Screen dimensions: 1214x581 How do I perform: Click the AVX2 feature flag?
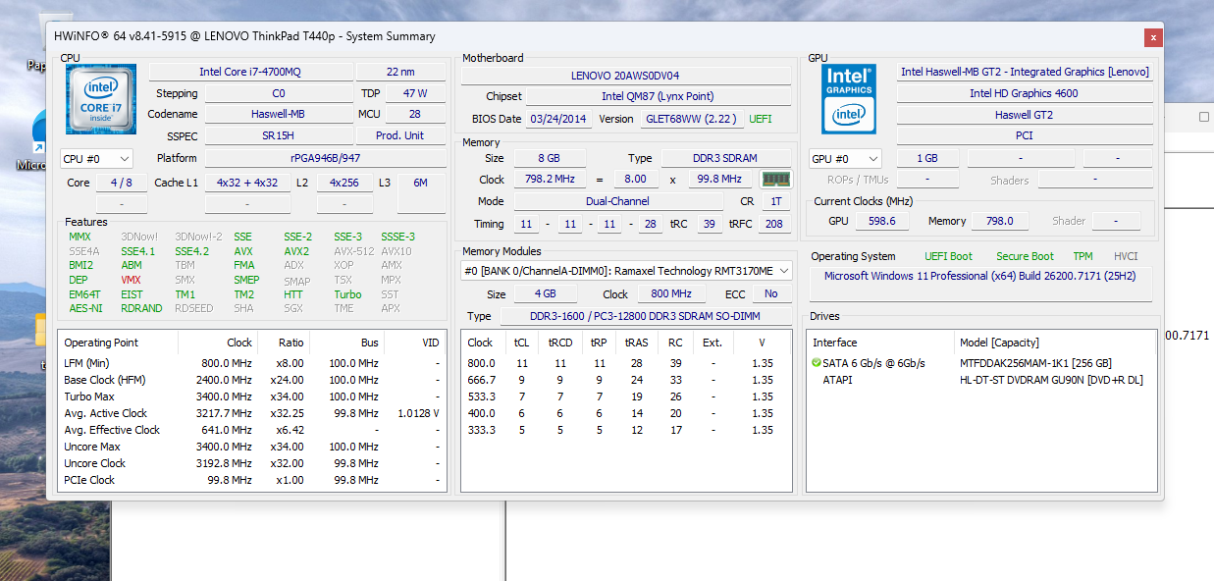point(296,251)
